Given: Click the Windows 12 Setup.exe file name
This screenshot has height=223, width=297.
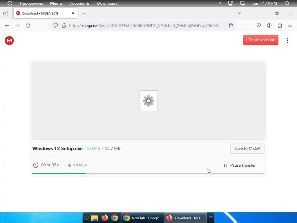Looking at the screenshot, I should (57, 148).
